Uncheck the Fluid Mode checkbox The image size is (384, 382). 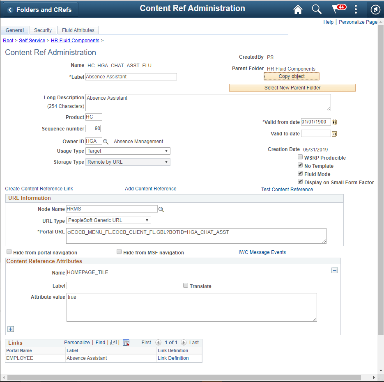(300, 173)
